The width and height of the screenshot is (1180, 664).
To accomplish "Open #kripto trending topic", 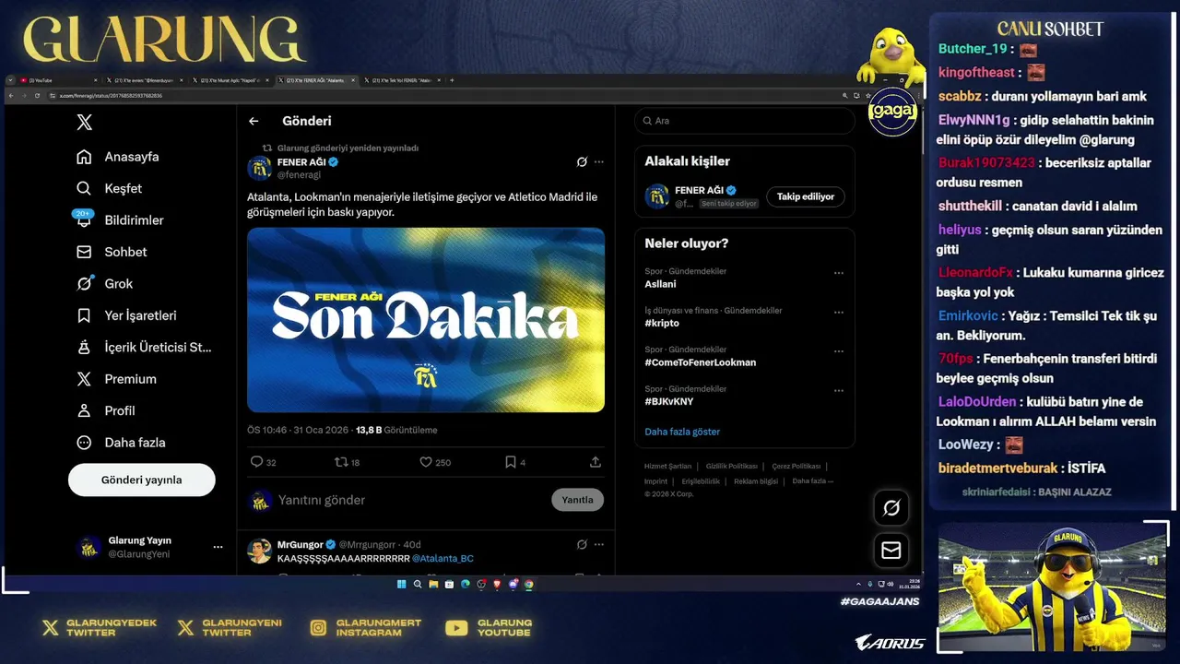I will tap(662, 324).
